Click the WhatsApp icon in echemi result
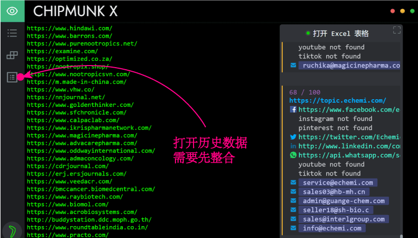The height and width of the screenshot is (238, 418). [293, 155]
